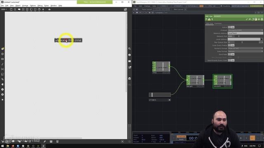
Task: Toggle Cook Every Frame switch
Action: pos(231,45)
